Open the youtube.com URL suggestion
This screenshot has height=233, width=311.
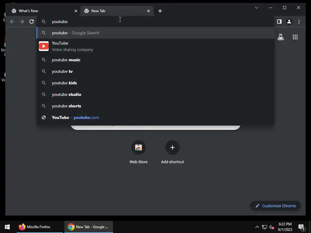click(155, 117)
